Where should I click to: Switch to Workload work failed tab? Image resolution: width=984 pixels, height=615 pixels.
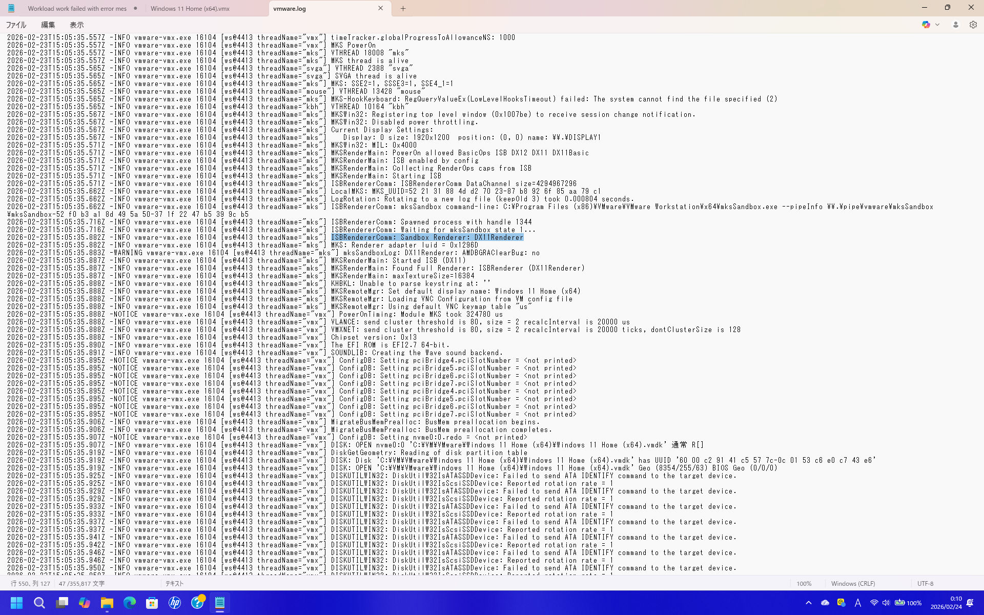pyautogui.click(x=77, y=8)
